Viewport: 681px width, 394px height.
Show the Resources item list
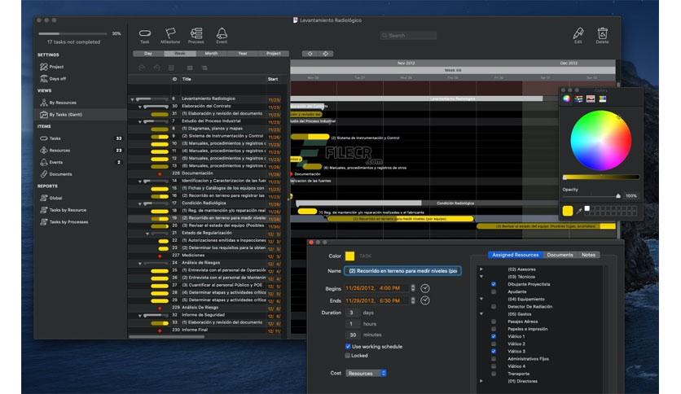coord(55,150)
